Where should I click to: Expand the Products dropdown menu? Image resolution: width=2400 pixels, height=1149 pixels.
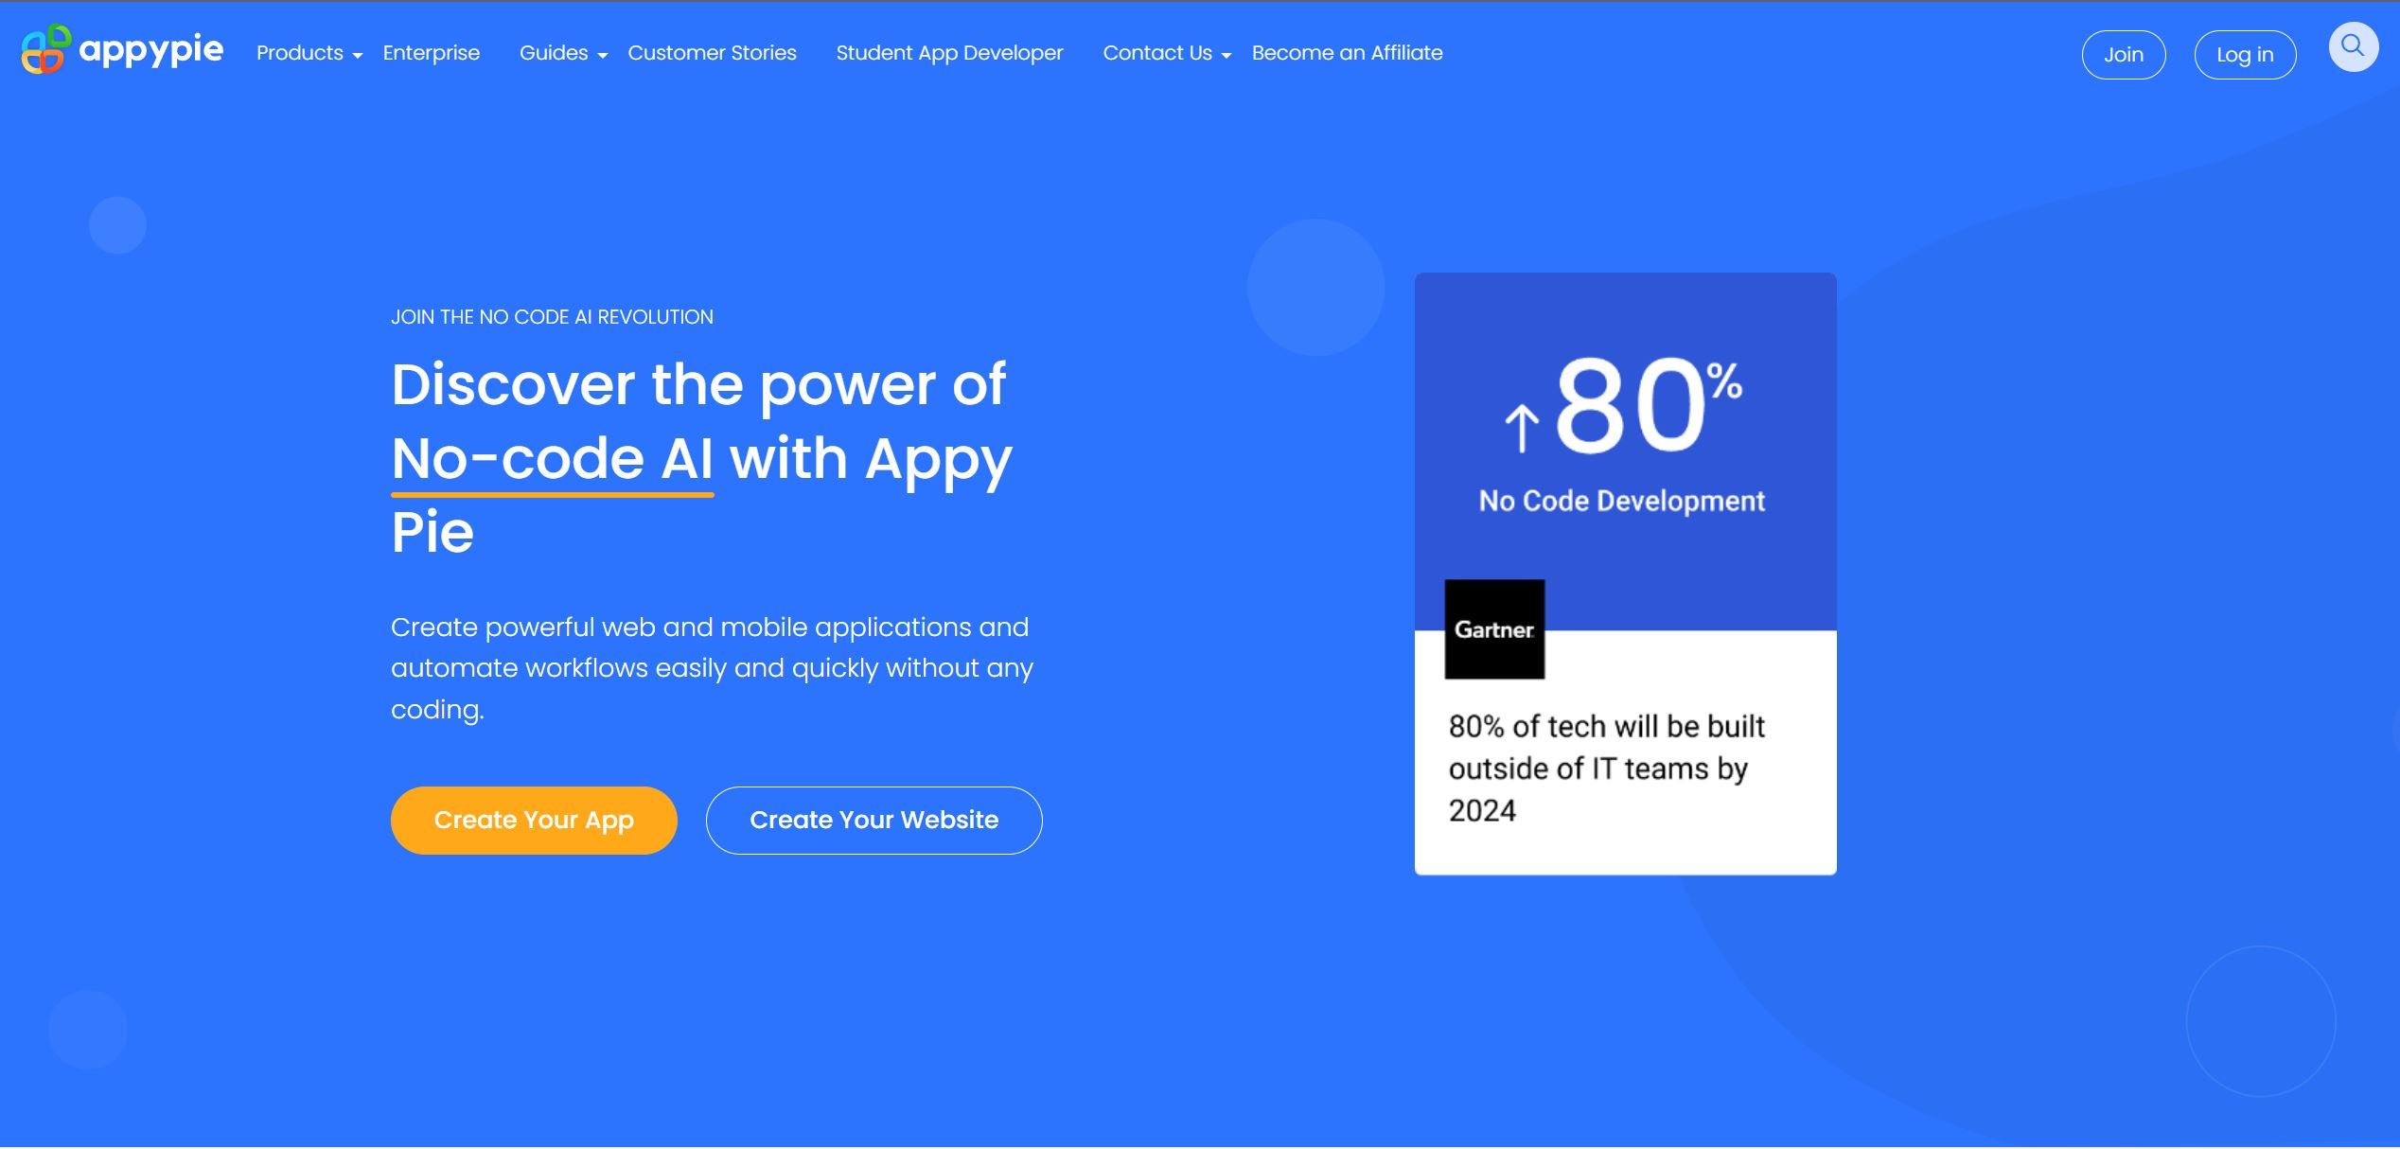coord(308,54)
